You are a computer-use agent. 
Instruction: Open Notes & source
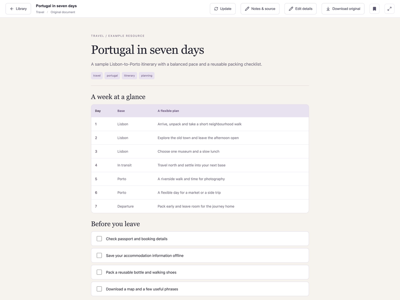[260, 9]
